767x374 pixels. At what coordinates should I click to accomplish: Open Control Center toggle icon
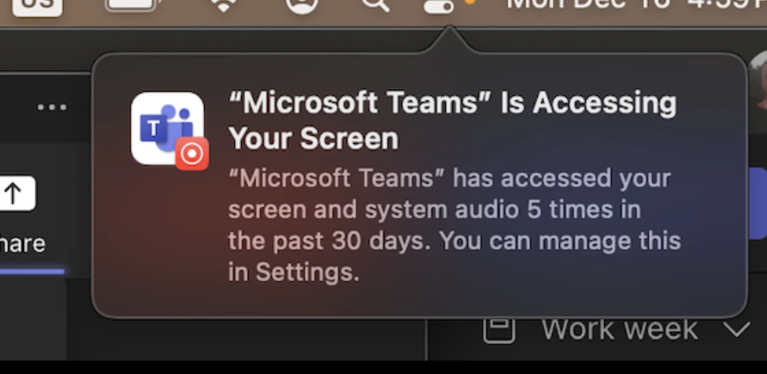click(438, 6)
